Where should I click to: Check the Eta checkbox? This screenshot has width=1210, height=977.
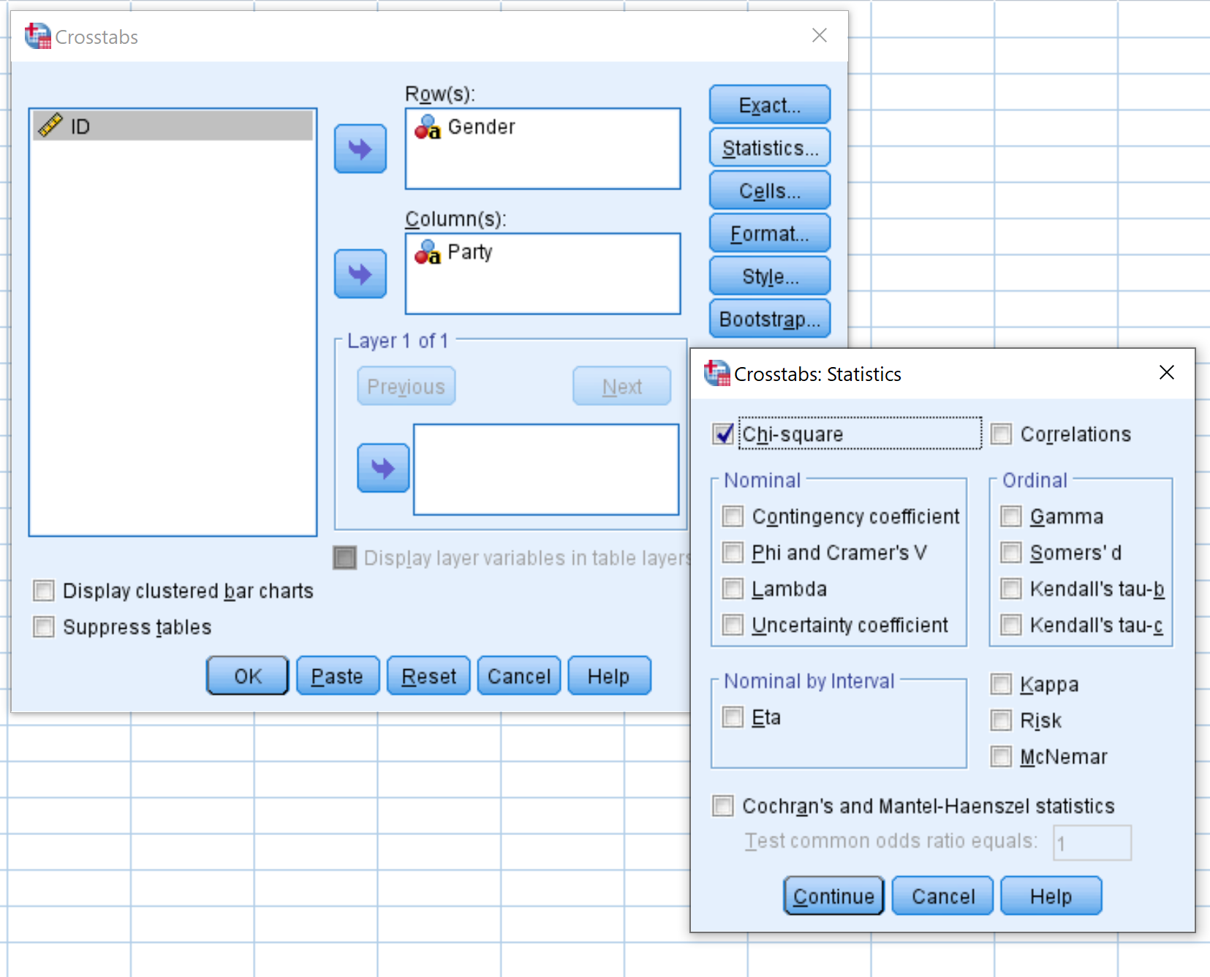pyautogui.click(x=733, y=717)
